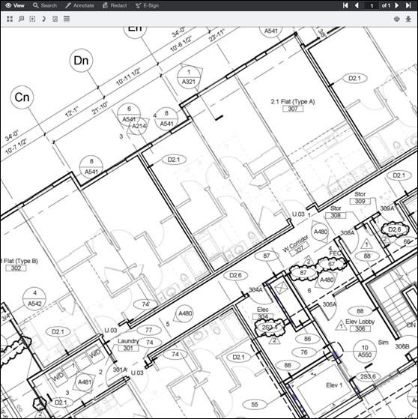
Task: Print the document
Action: click(x=397, y=19)
